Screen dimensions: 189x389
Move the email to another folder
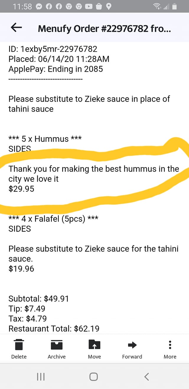click(x=94, y=348)
